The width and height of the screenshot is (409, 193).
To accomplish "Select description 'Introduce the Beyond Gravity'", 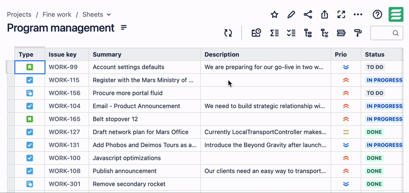I will click(x=266, y=145).
